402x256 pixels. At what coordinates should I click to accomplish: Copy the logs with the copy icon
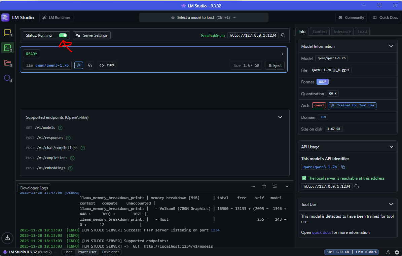tap(275, 186)
